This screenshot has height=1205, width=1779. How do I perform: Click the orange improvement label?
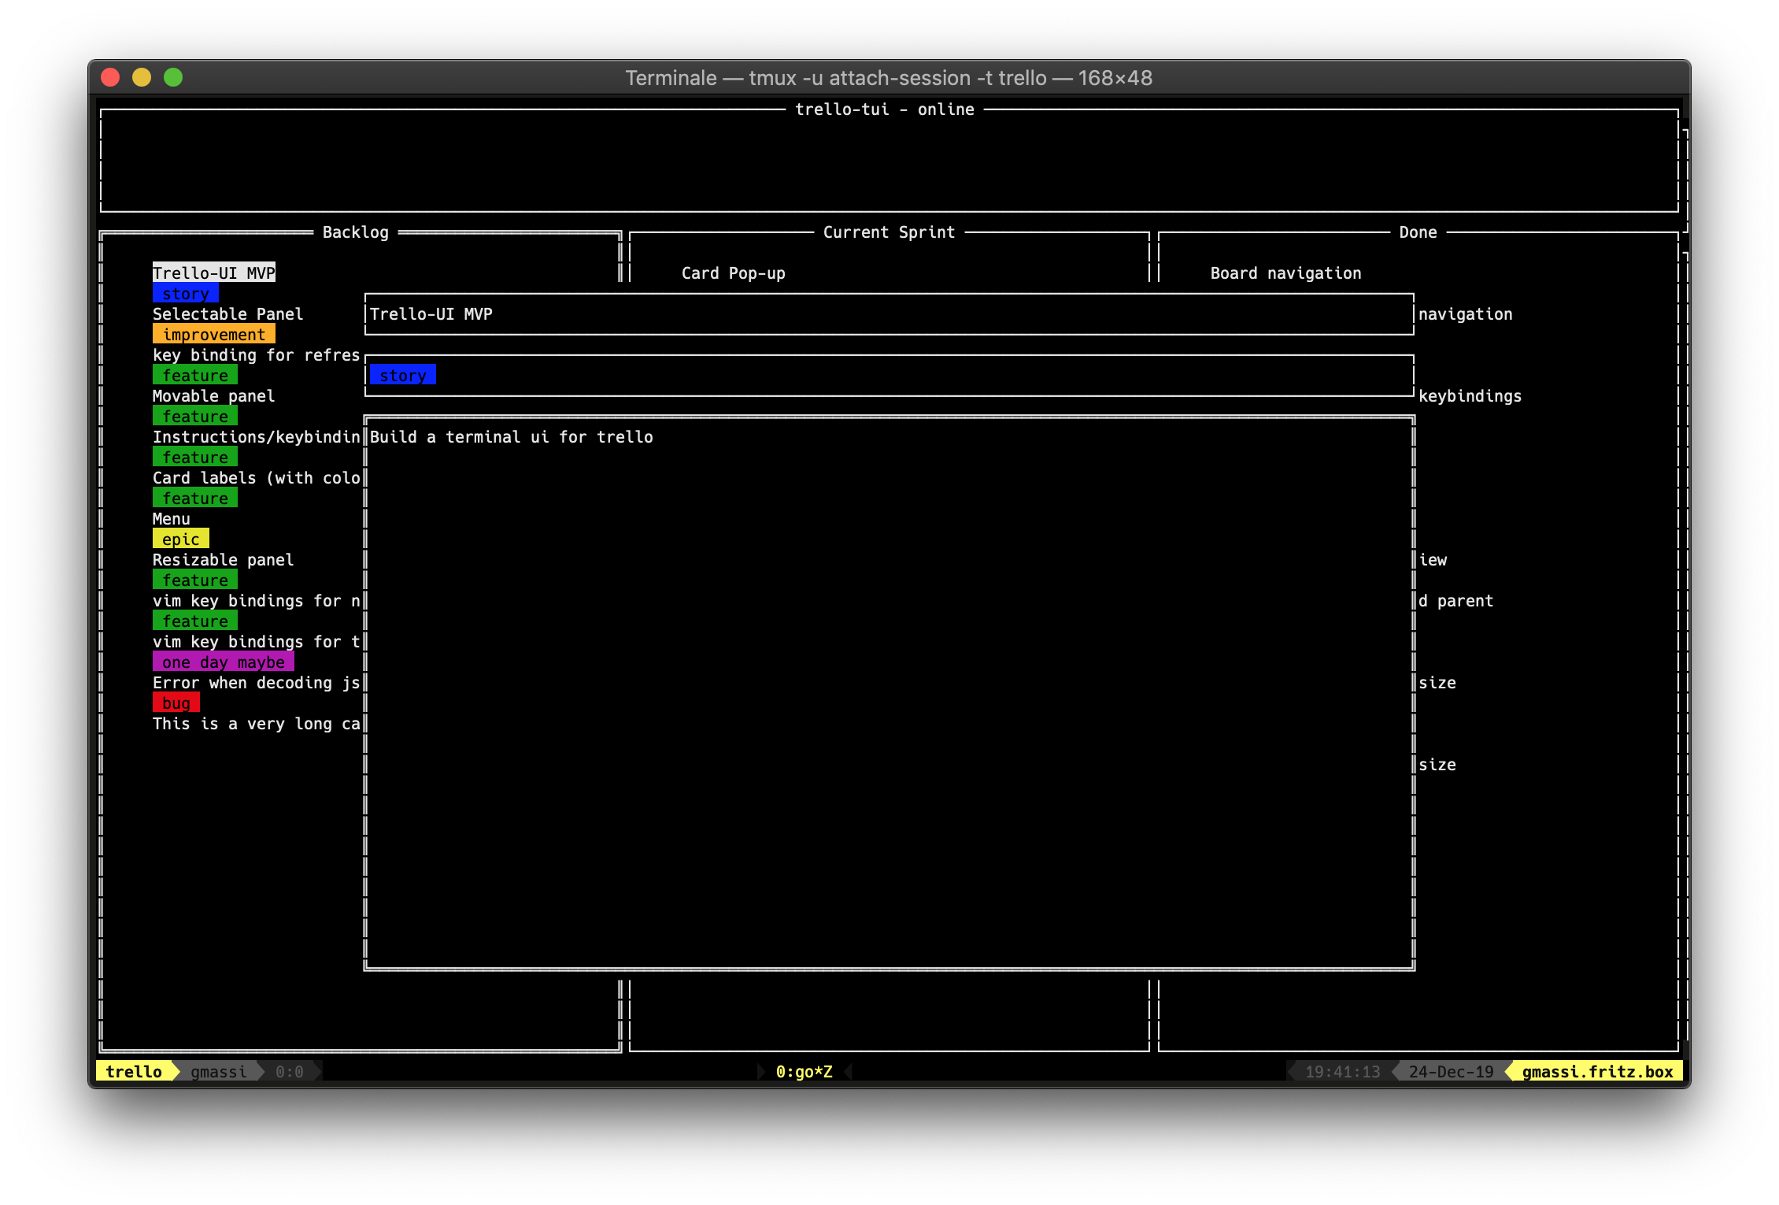pos(213,335)
